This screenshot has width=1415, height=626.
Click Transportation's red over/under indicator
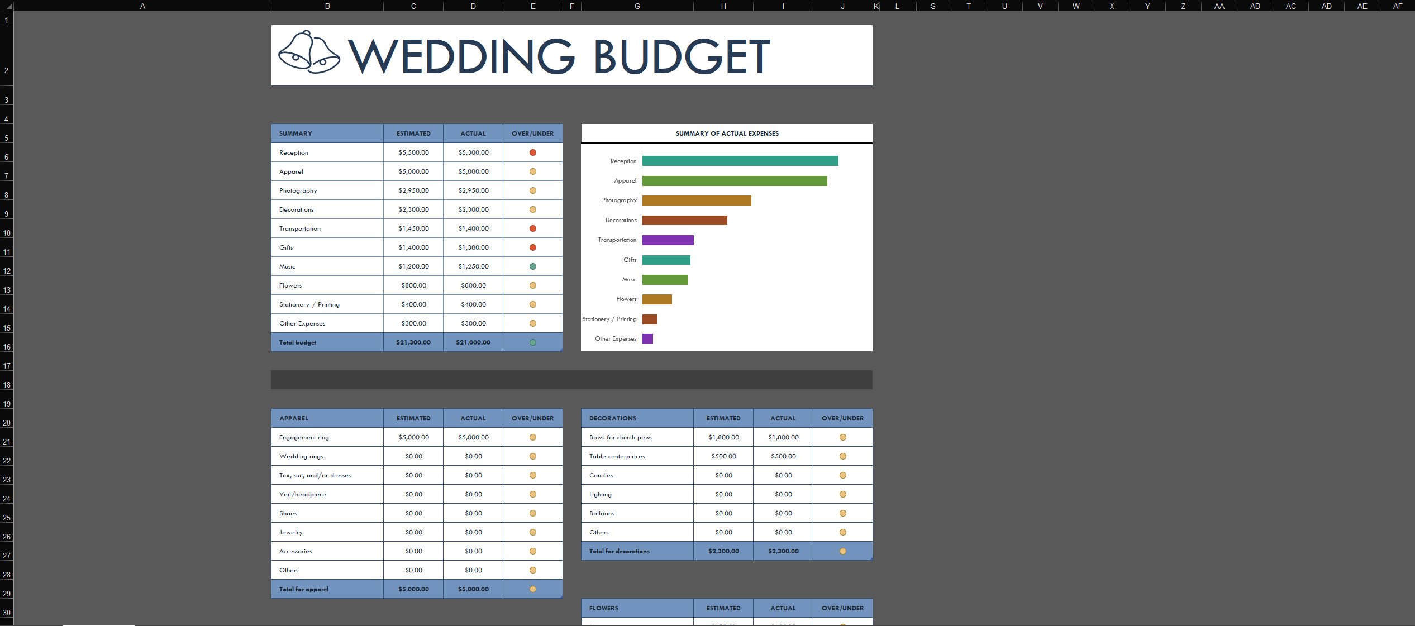[532, 228]
